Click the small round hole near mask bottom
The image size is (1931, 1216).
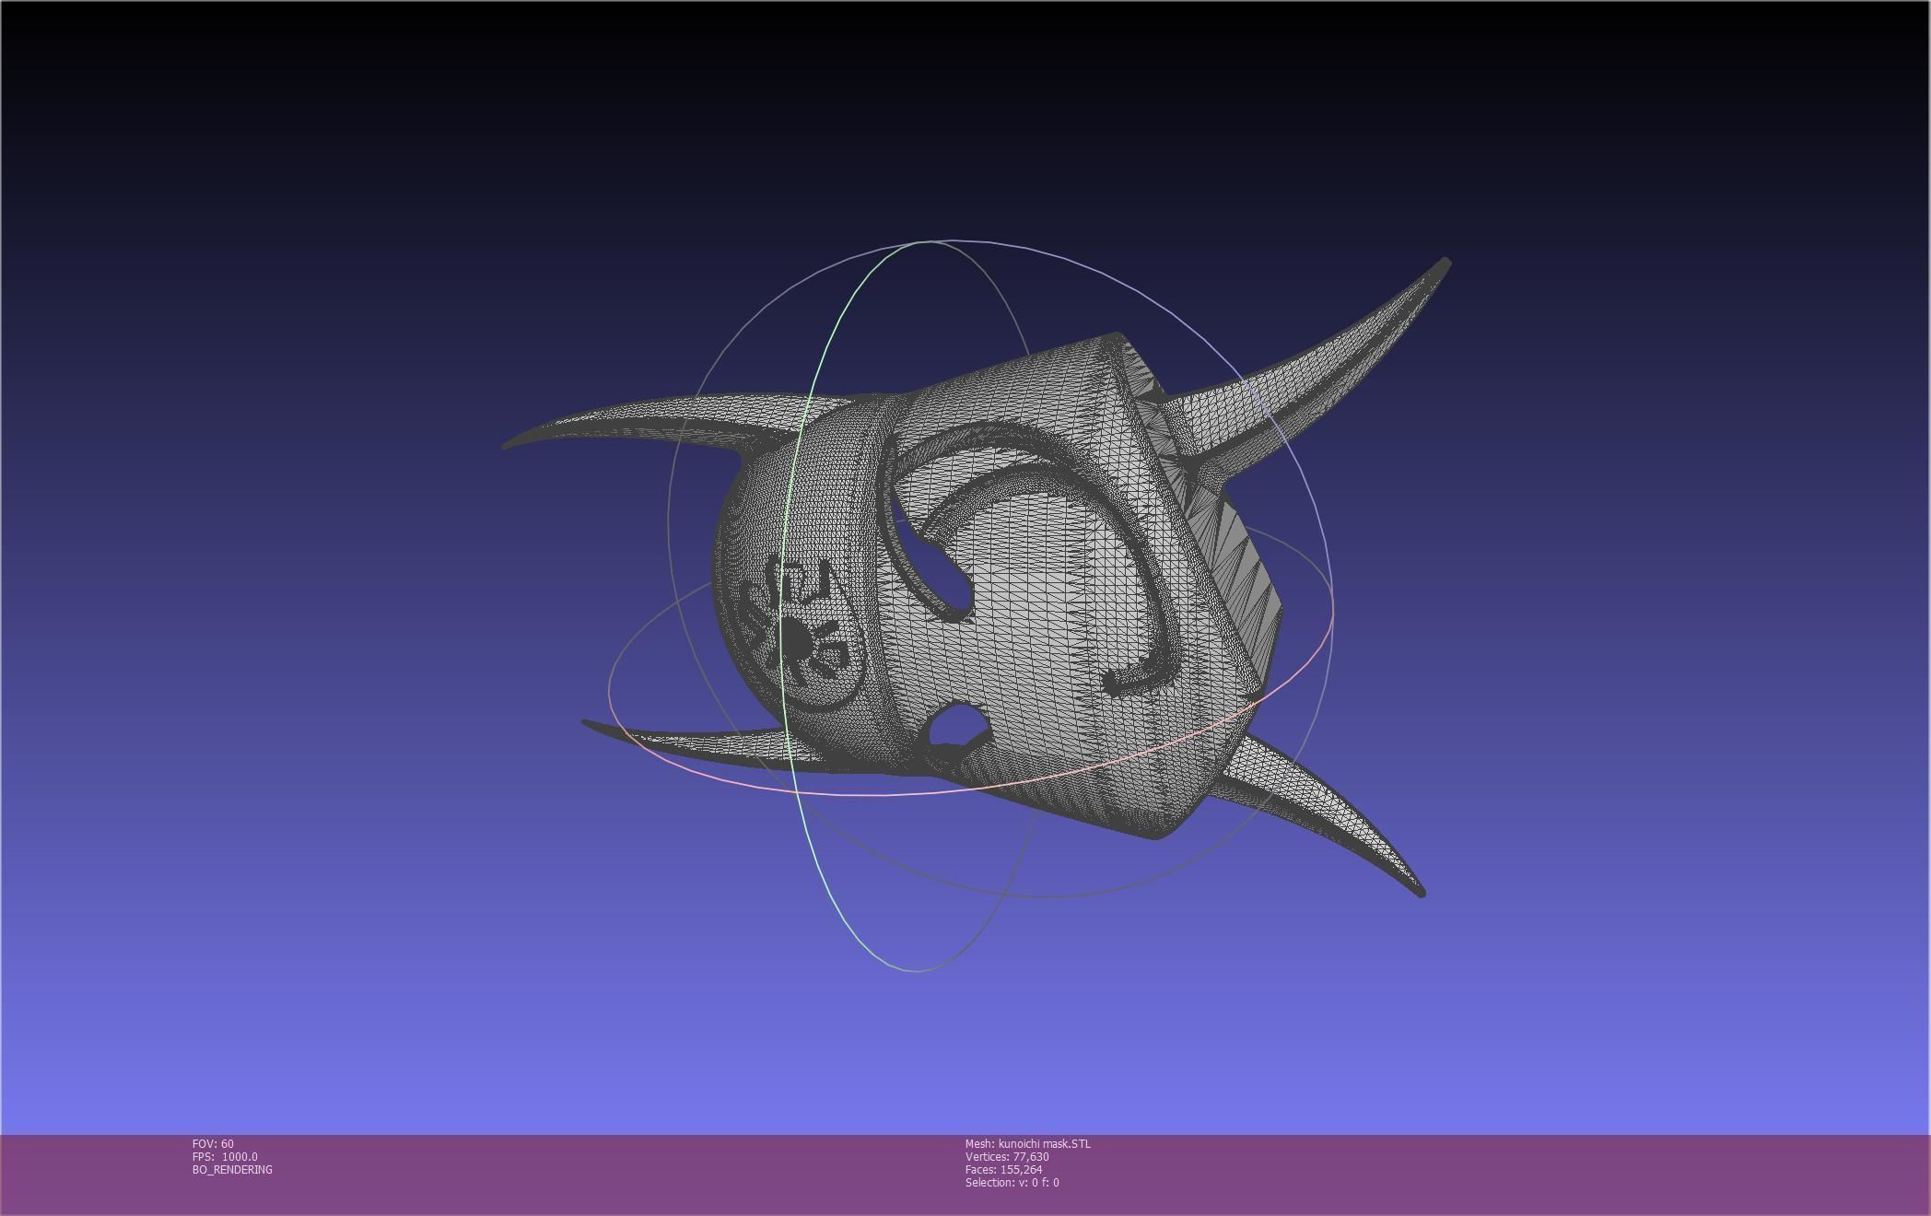tap(955, 725)
